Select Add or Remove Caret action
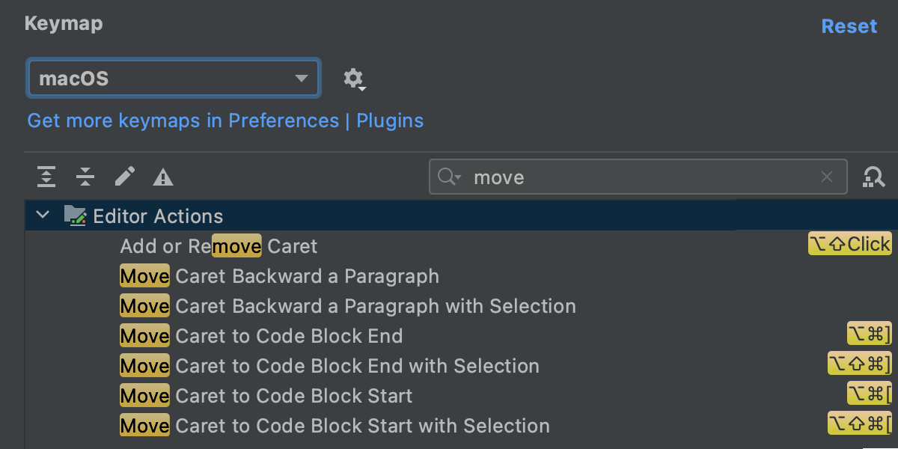This screenshot has width=898, height=449. pos(219,246)
